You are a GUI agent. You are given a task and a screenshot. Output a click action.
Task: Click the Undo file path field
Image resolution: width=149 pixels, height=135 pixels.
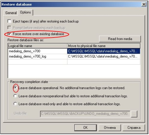[85, 114]
